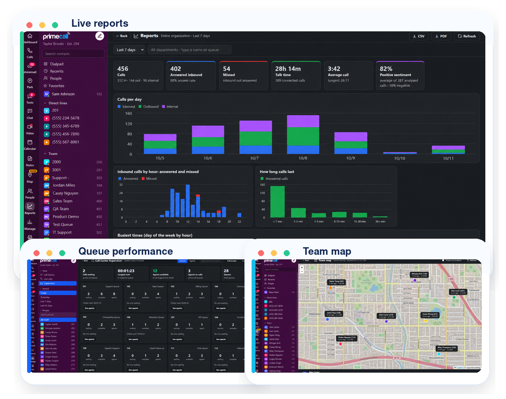
Task: Go Back from the Live reports page
Action: 122,36
